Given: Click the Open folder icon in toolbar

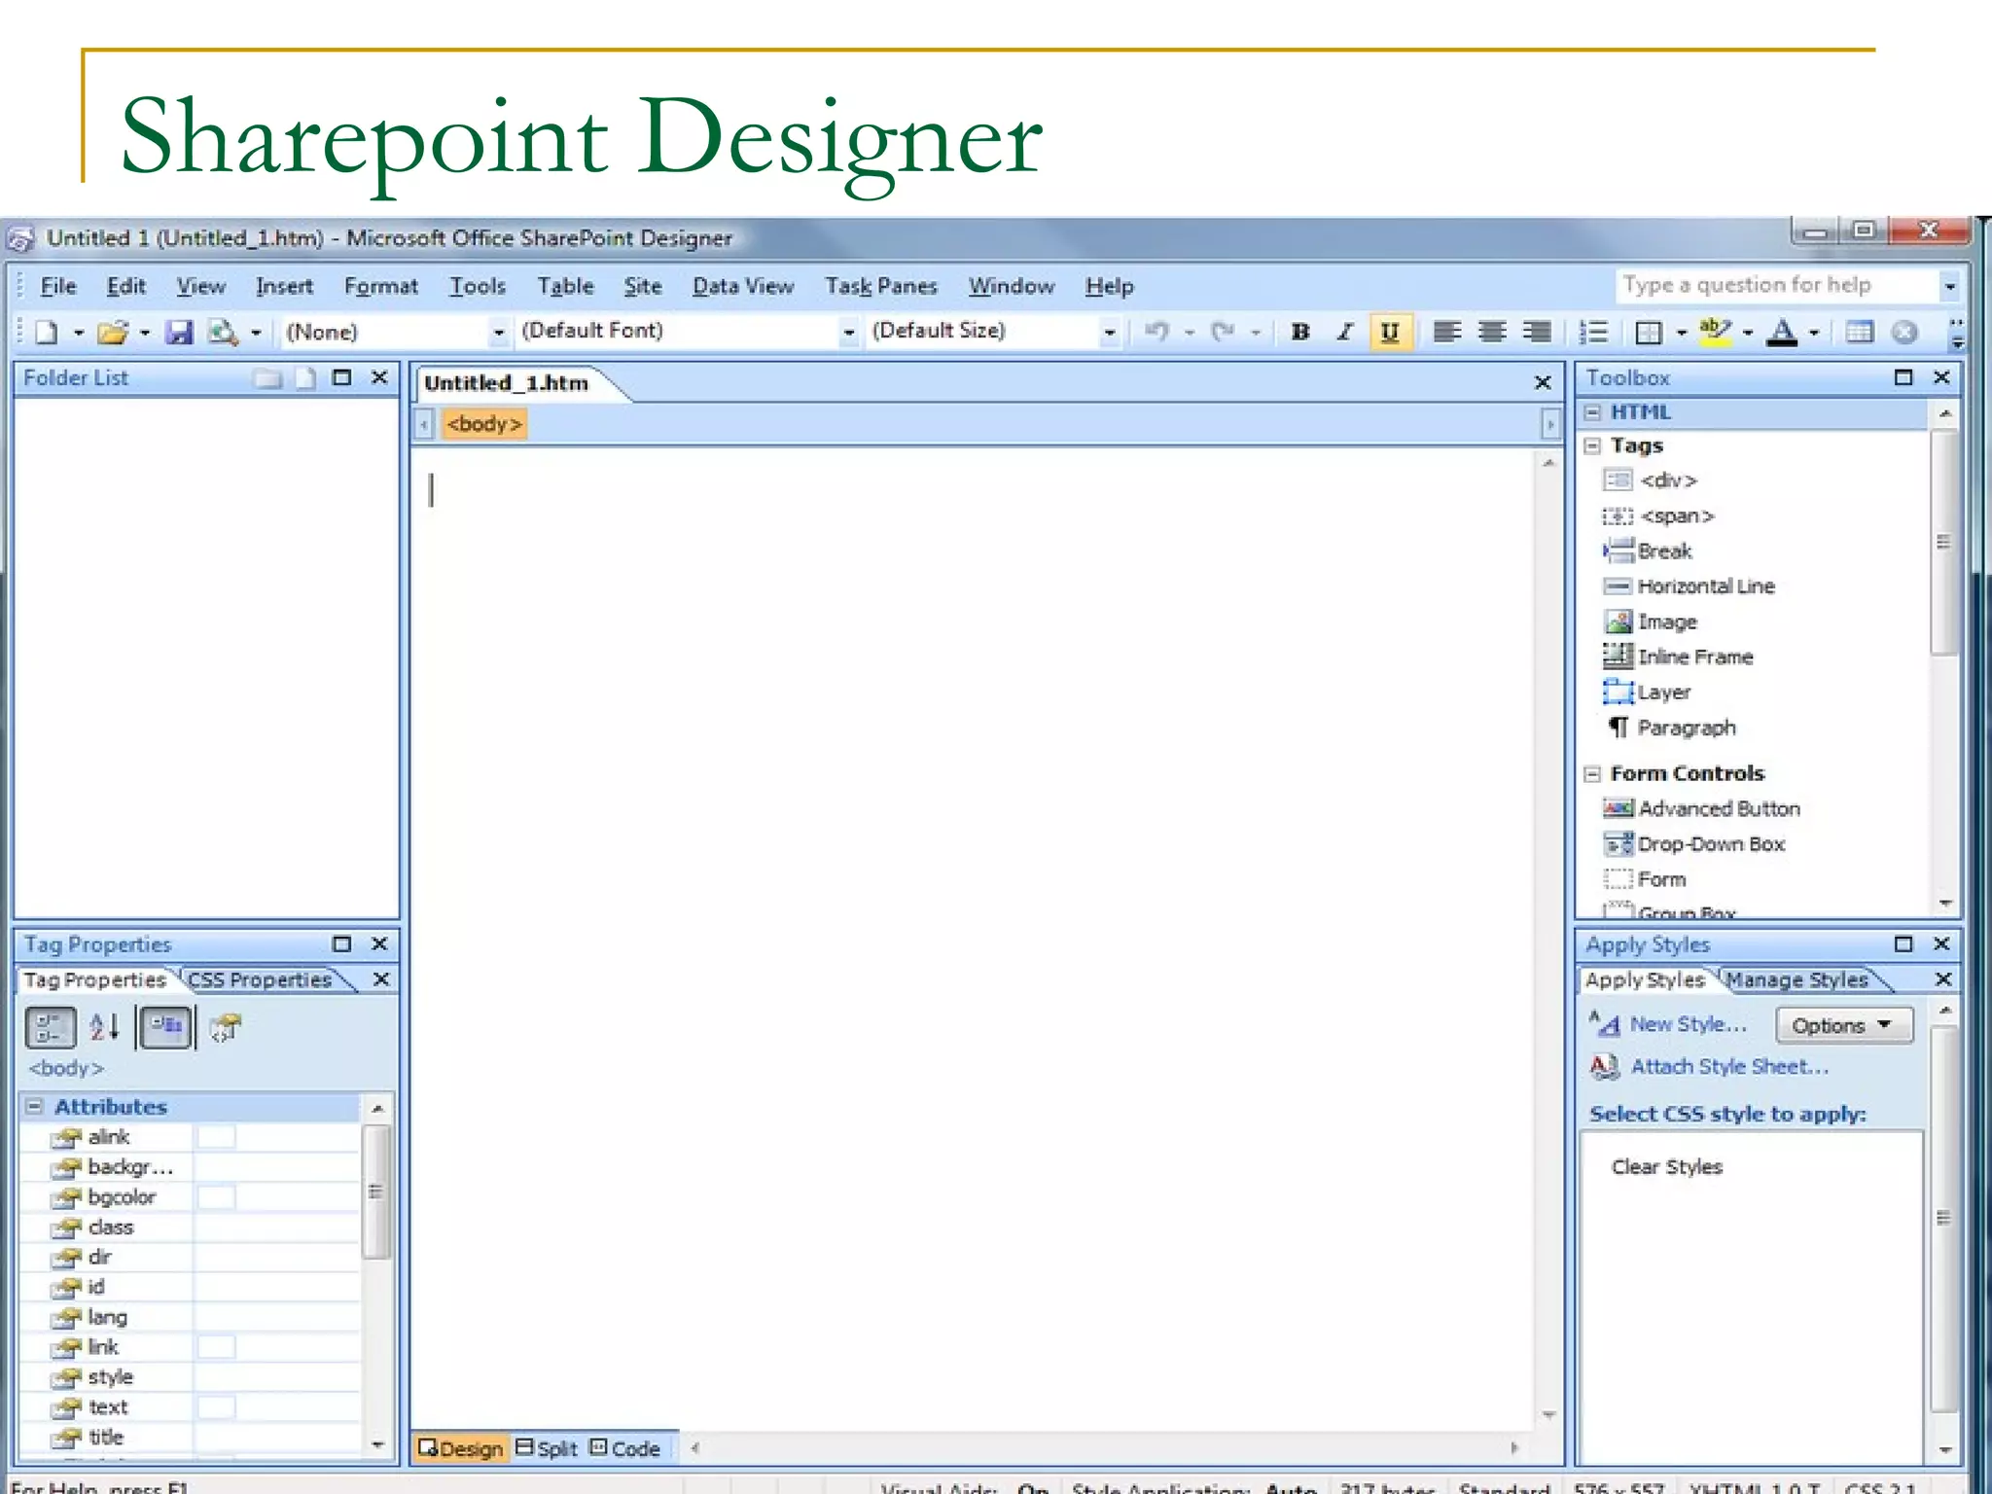Looking at the screenshot, I should pyautogui.click(x=113, y=332).
